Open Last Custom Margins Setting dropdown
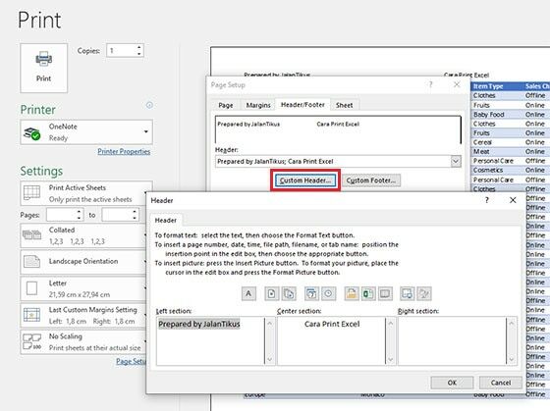The width and height of the screenshot is (550, 411). pyautogui.click(x=146, y=315)
